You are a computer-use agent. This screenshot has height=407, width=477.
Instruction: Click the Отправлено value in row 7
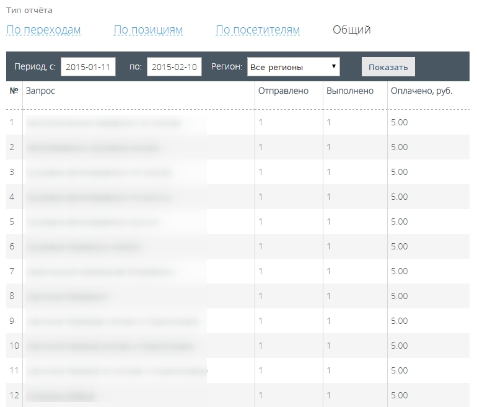[261, 272]
